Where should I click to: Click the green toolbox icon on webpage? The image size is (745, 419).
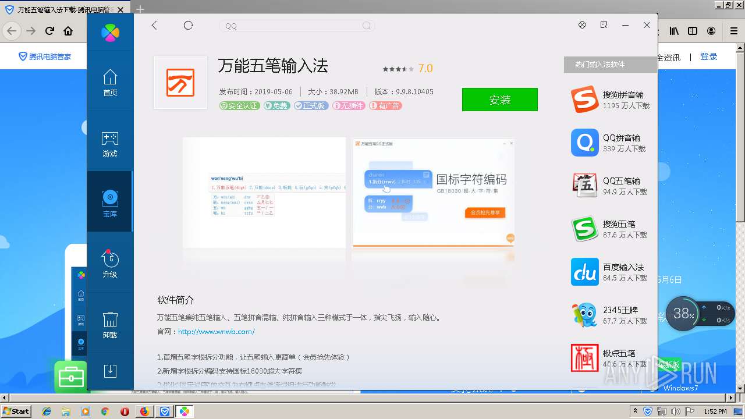coord(70,377)
